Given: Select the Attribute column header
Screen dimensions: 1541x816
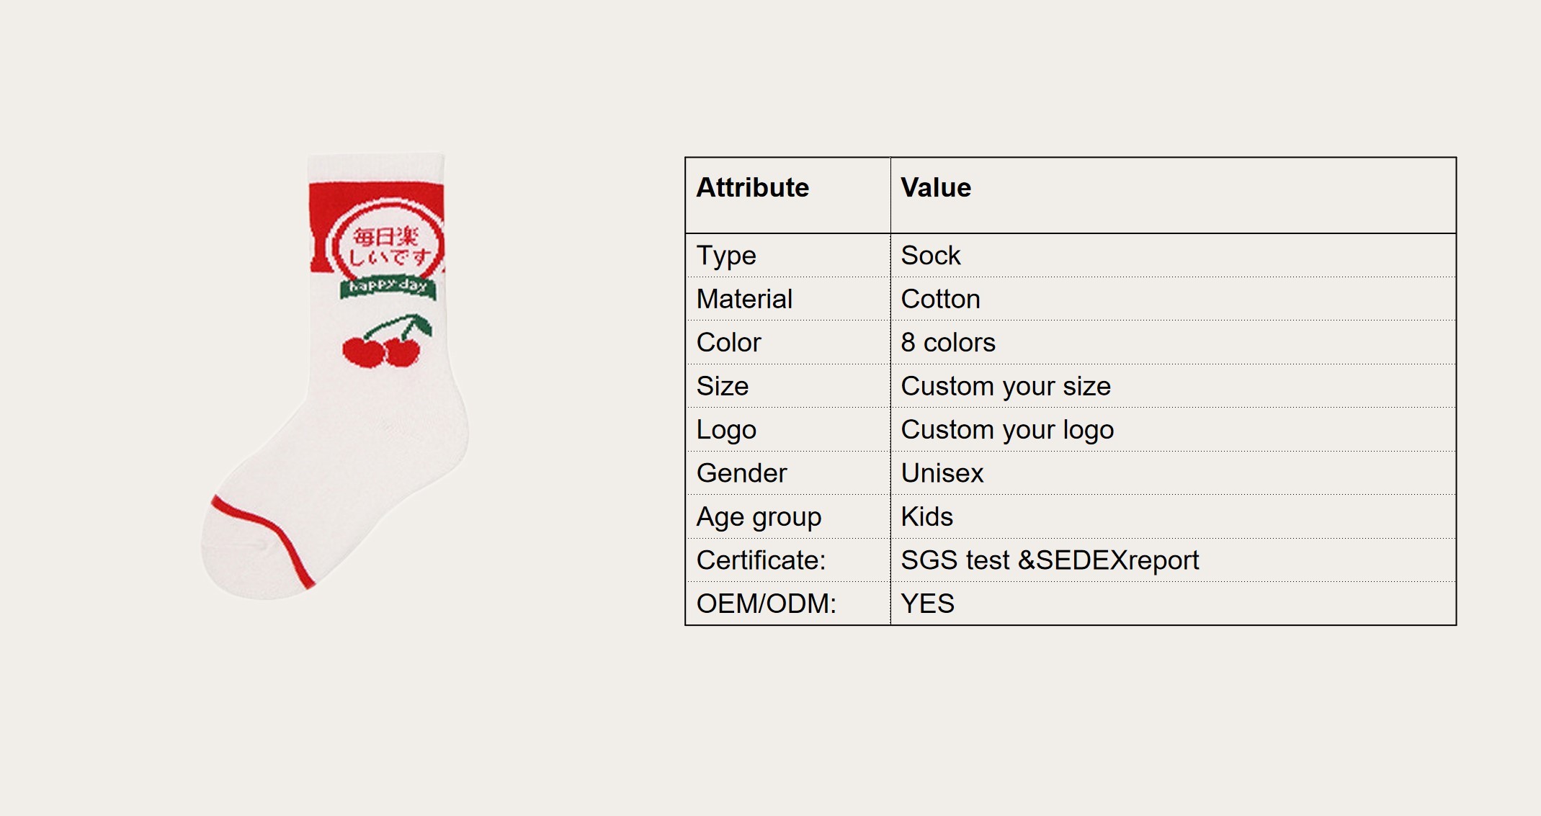Looking at the screenshot, I should 753,187.
